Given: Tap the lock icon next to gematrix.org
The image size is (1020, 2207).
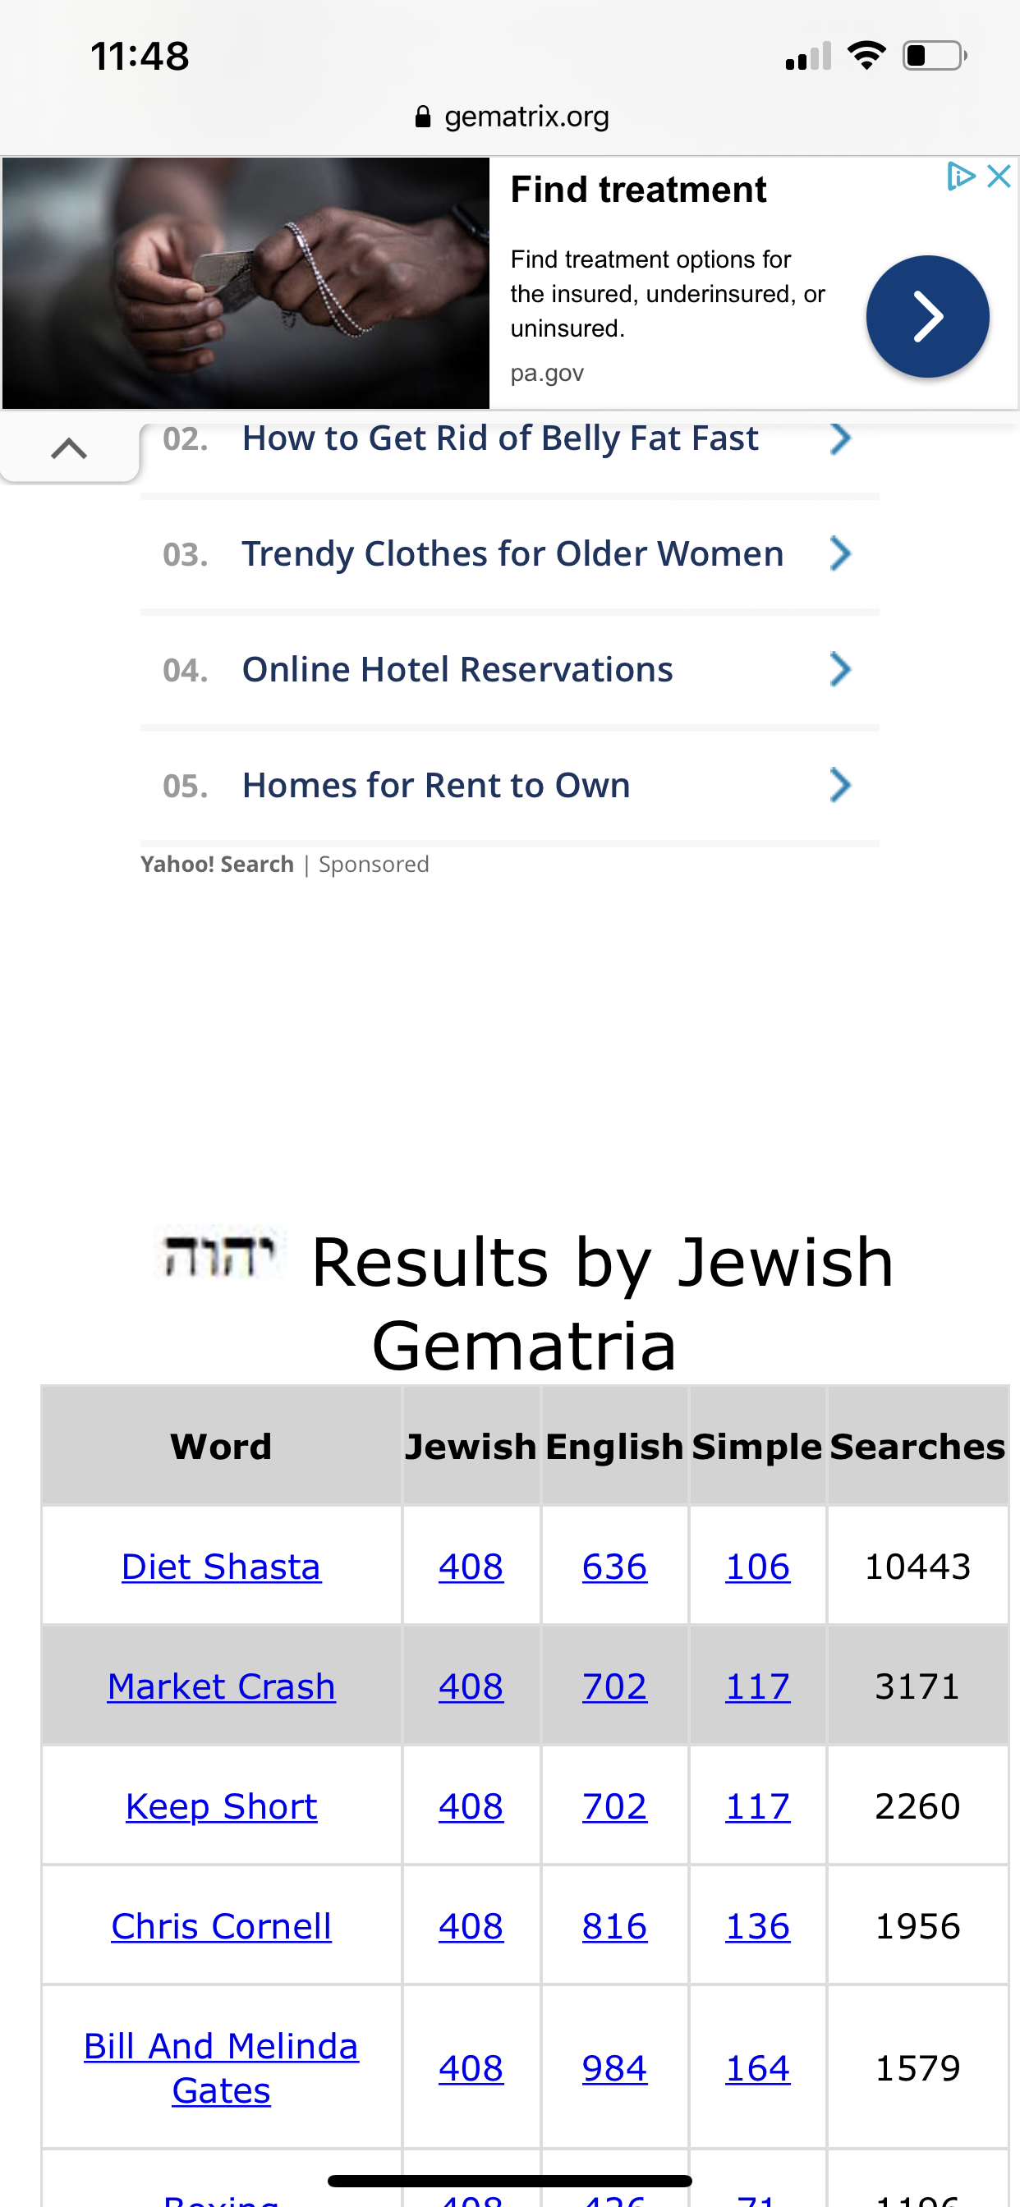Looking at the screenshot, I should click(x=423, y=117).
